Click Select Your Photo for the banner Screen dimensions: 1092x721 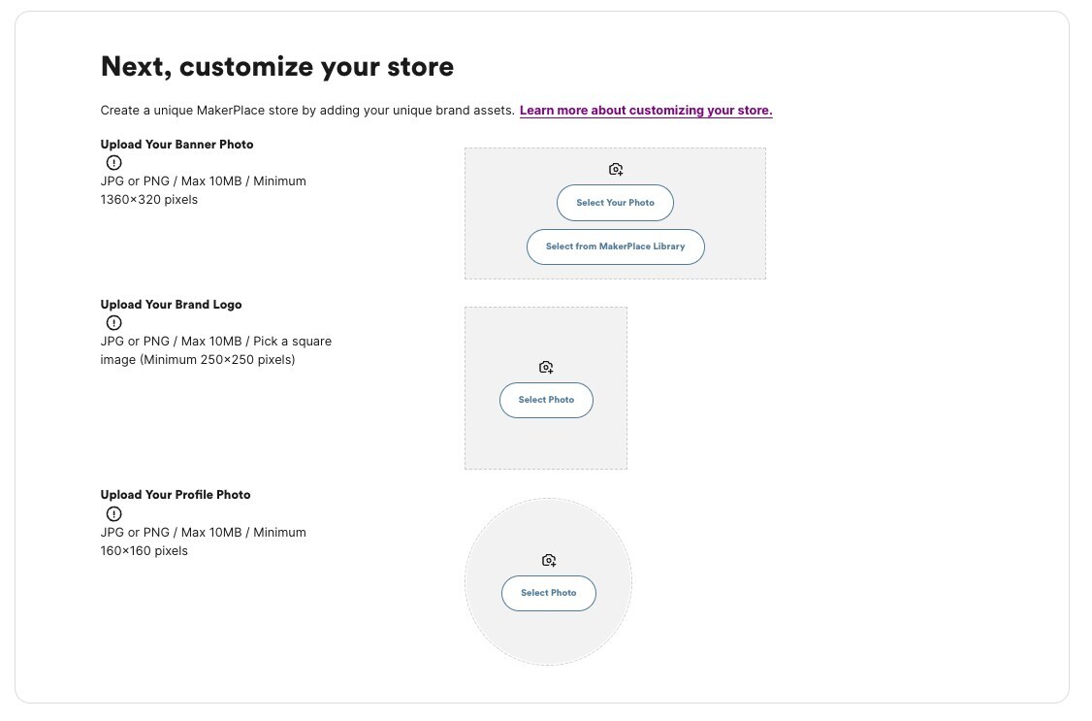coord(616,203)
